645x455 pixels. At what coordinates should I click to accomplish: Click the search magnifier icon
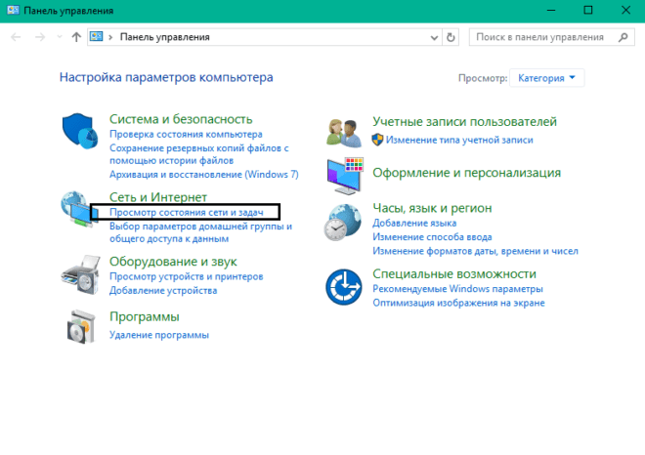pos(623,37)
